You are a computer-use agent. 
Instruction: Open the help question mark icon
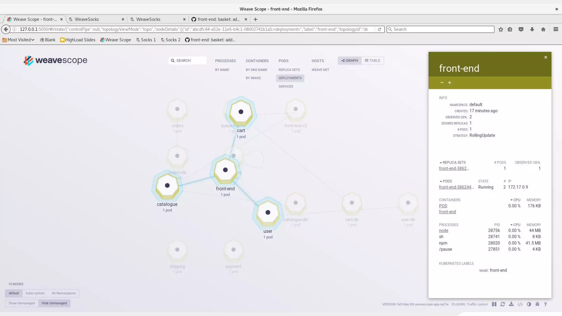pyautogui.click(x=545, y=304)
